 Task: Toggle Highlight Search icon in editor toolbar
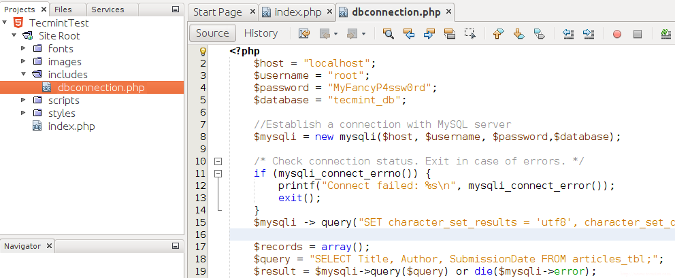[449, 33]
